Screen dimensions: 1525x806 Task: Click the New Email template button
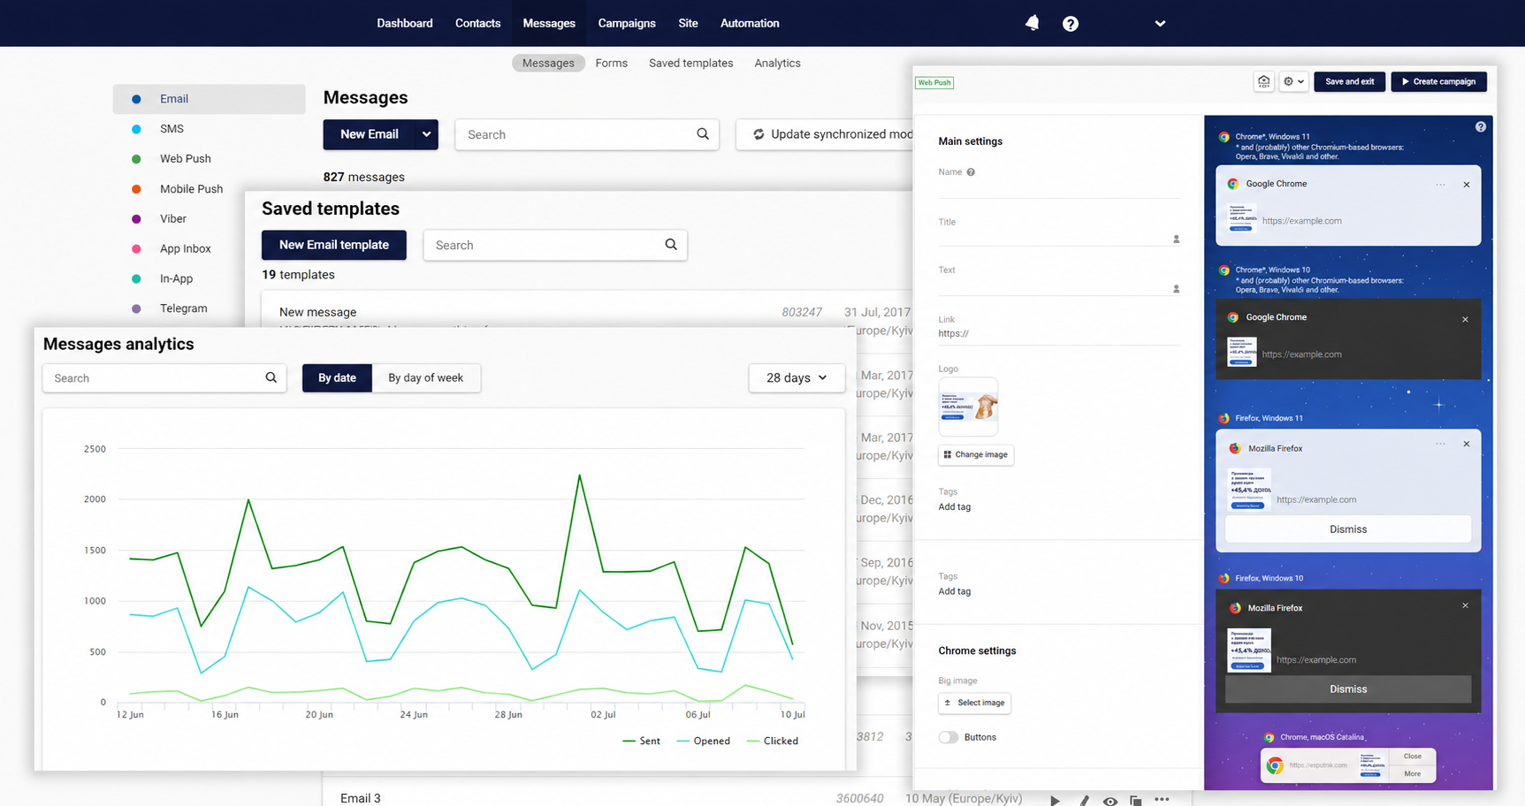click(334, 245)
